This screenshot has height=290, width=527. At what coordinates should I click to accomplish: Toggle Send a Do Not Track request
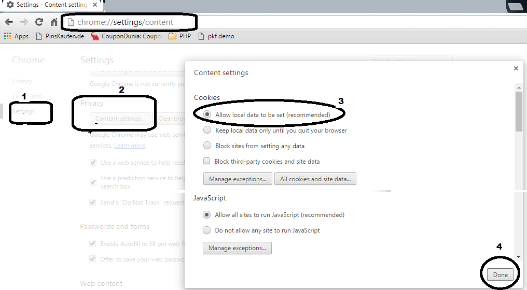click(92, 202)
